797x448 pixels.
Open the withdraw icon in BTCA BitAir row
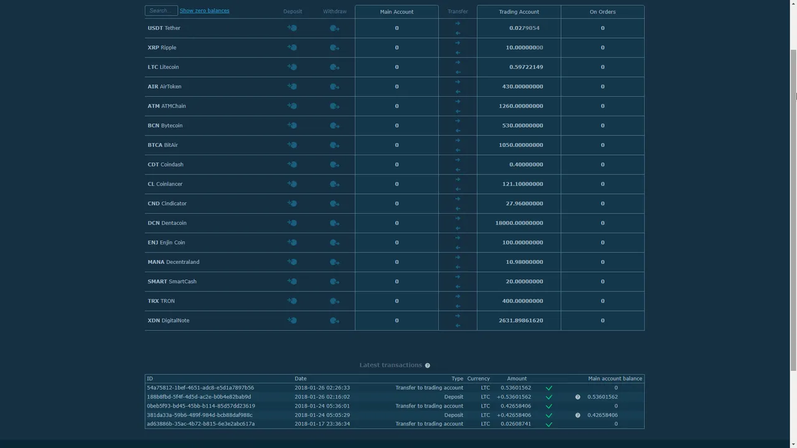(x=334, y=145)
